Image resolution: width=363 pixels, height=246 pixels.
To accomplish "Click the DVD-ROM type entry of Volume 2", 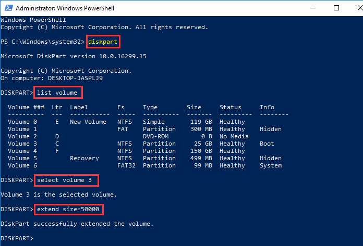I will coord(155,136).
